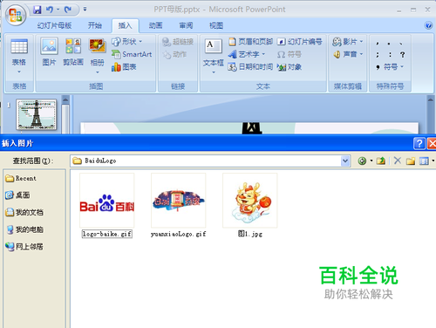Image resolution: width=436 pixels, height=328 pixels.
Task: Insert a table with 表格 button
Action: 19,52
